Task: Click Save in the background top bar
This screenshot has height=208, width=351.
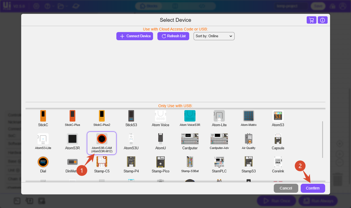Action: click(318, 6)
